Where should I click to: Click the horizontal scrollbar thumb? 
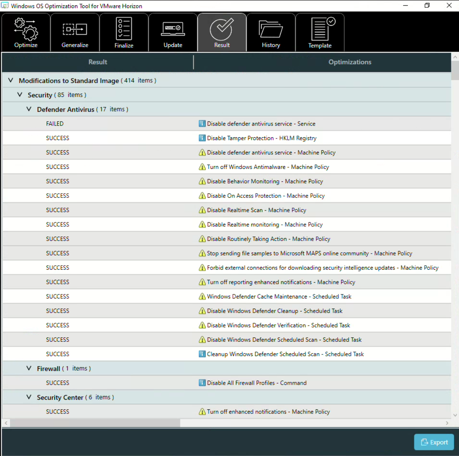[x=95, y=423]
